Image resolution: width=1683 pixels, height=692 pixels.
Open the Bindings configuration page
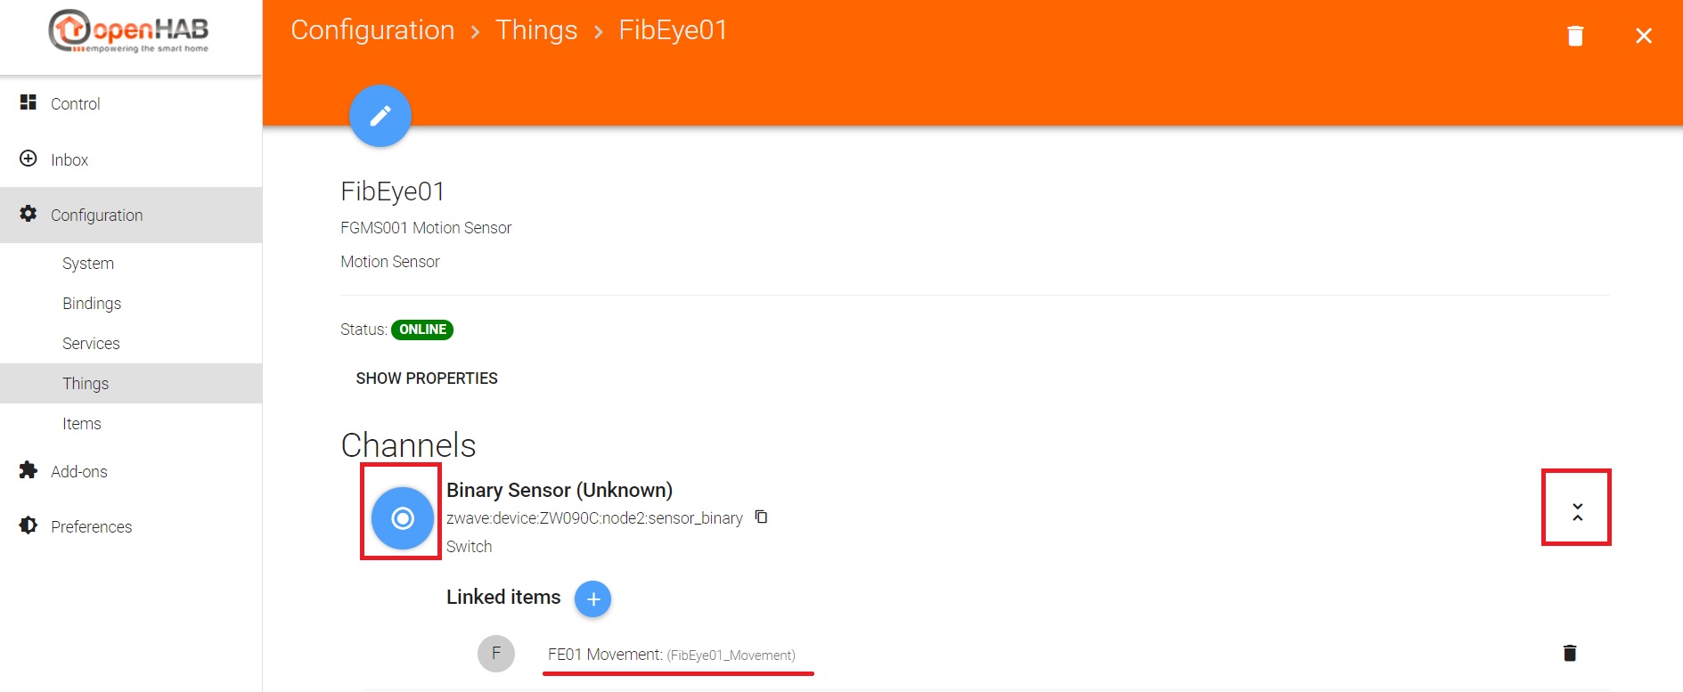pyautogui.click(x=92, y=304)
